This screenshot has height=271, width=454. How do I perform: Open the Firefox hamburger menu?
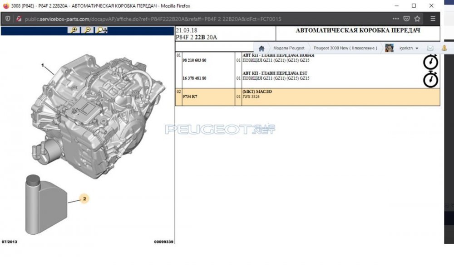433,19
